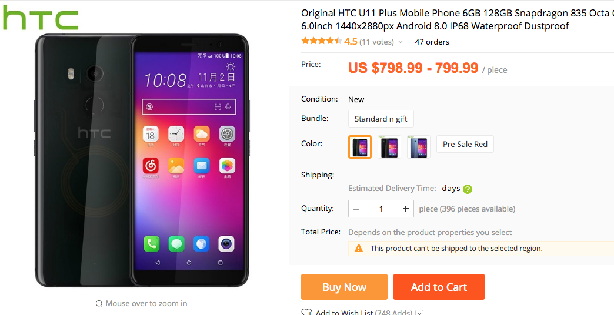Click the HTC logo at top left
This screenshot has height=315, width=614.
click(40, 18)
